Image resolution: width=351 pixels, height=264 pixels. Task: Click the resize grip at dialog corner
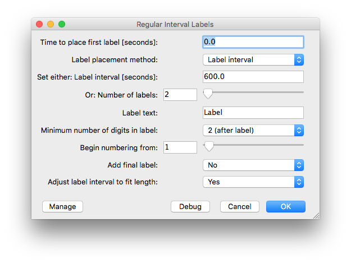(x=316, y=215)
